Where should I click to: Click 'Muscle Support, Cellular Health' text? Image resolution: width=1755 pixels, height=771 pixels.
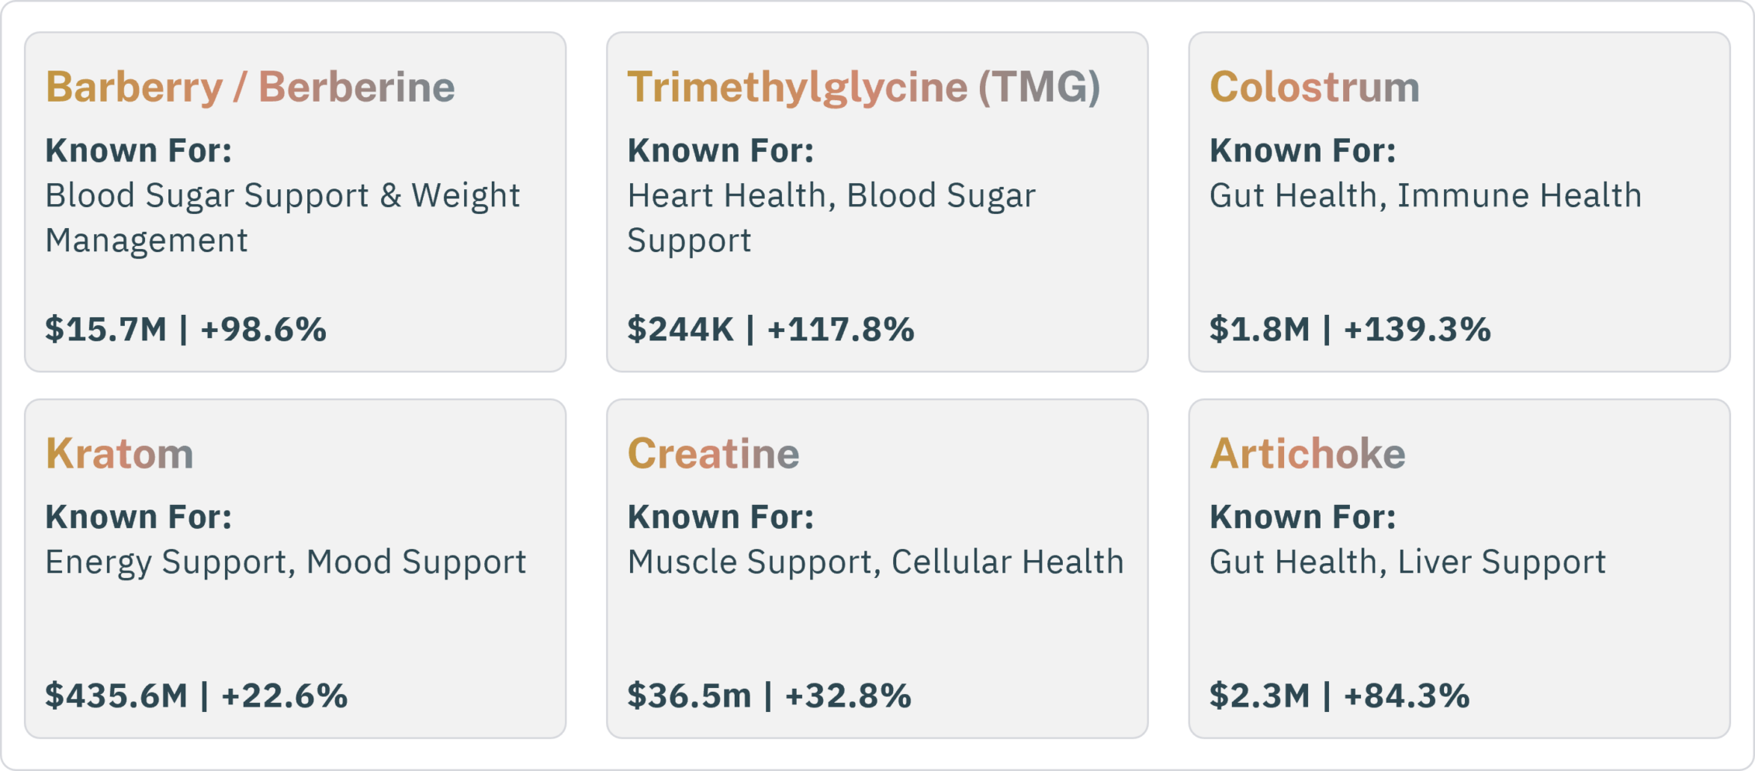875,562
